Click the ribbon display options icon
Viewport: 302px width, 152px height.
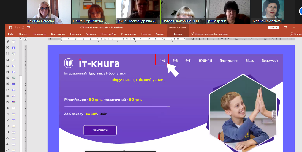click(285, 27)
